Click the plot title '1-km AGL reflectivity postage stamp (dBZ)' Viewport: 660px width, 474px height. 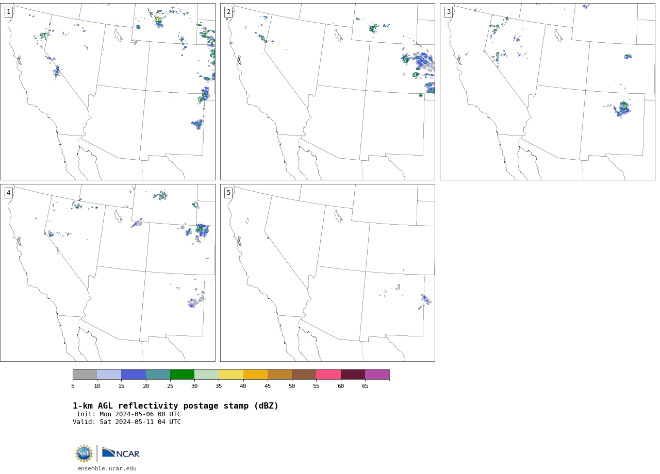point(175,406)
